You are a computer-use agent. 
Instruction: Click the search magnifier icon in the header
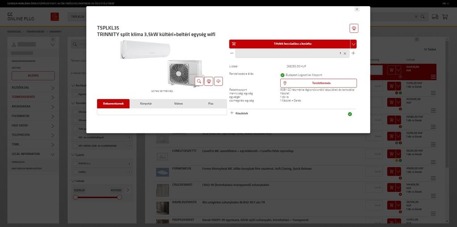423,17
